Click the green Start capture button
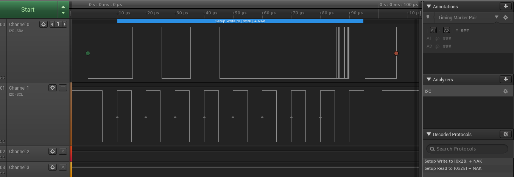Viewport: 514px width, 177px height. 28,9
